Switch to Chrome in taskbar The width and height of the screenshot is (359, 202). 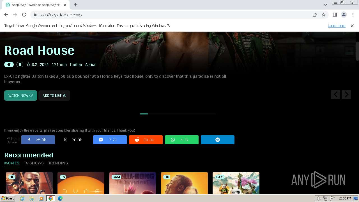tap(51, 198)
